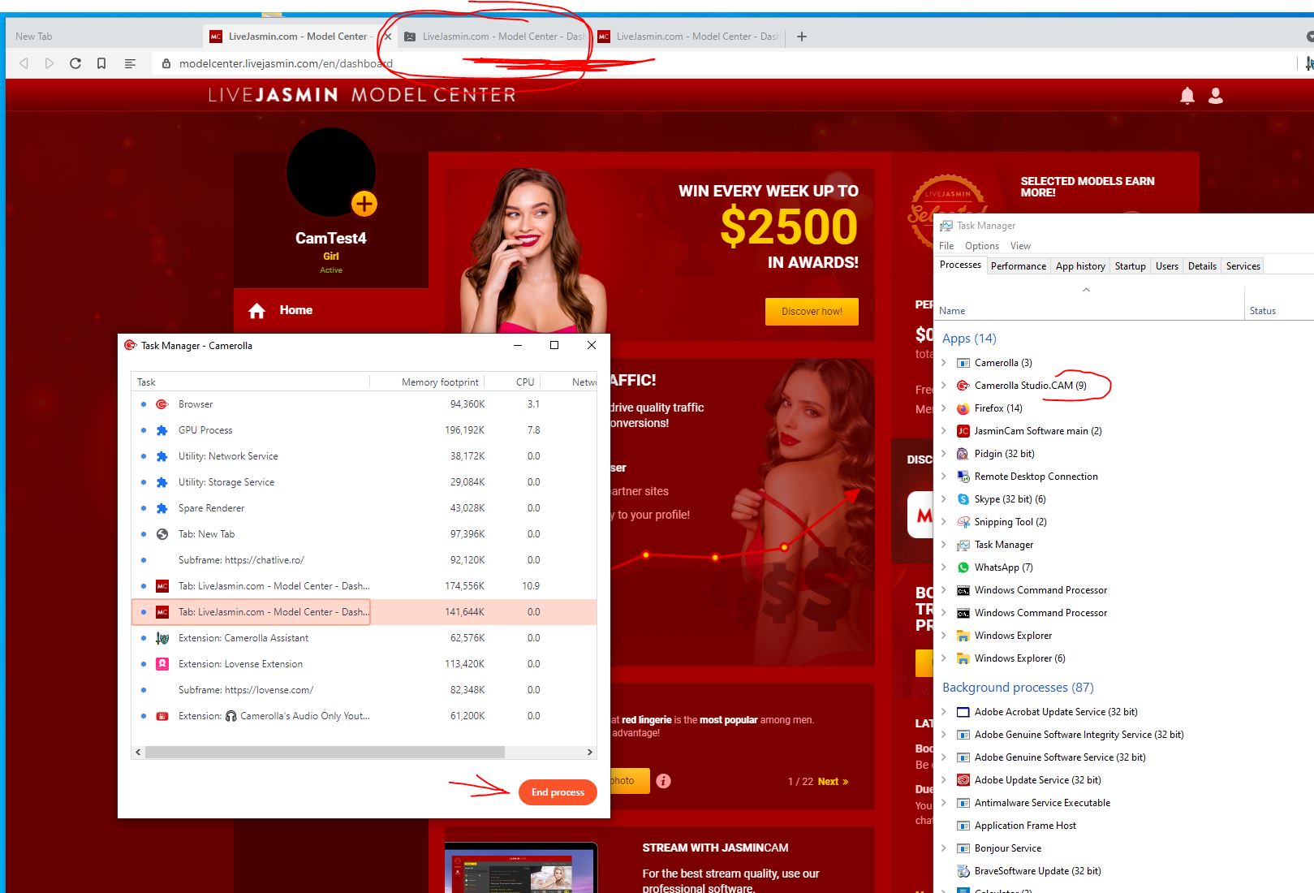The image size is (1314, 893).
Task: Open the user account icon
Action: 1216,96
